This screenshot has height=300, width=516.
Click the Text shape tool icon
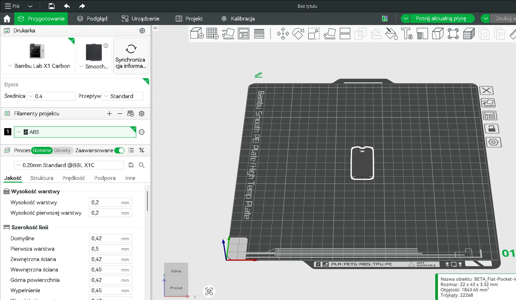[x=407, y=33]
